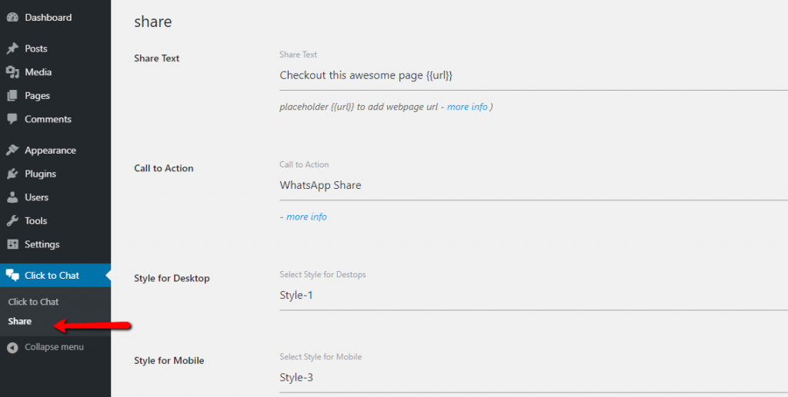The height and width of the screenshot is (397, 788).
Task: Open more info link under Share Text
Action: pos(467,107)
